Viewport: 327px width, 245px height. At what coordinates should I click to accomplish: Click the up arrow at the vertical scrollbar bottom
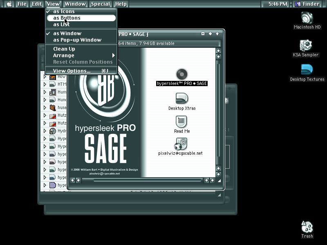[x=218, y=168]
